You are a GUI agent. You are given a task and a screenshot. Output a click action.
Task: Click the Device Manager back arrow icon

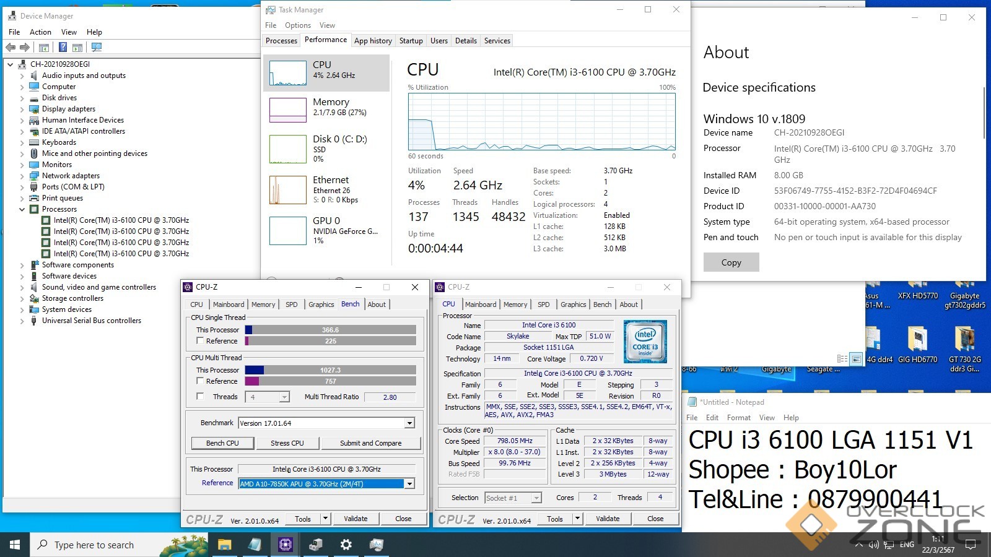11,47
